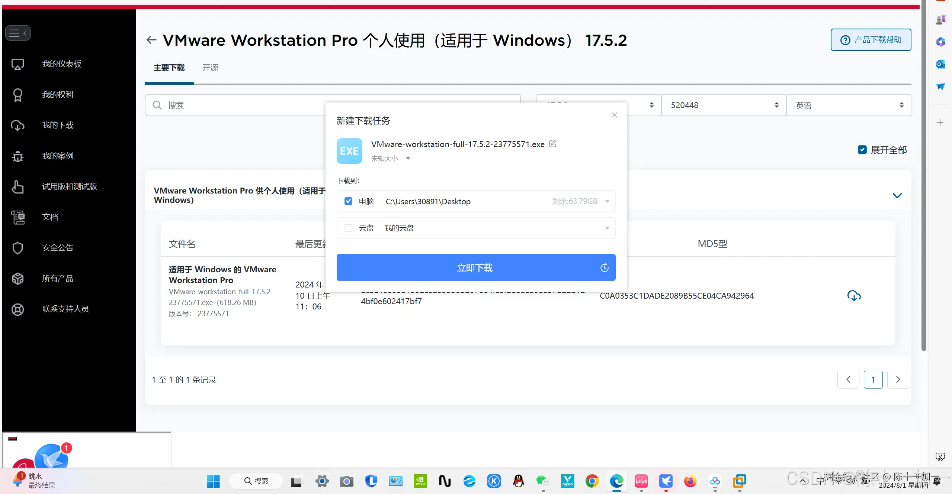Go back using the left arrow icon
The width and height of the screenshot is (952, 494).
pos(151,40)
